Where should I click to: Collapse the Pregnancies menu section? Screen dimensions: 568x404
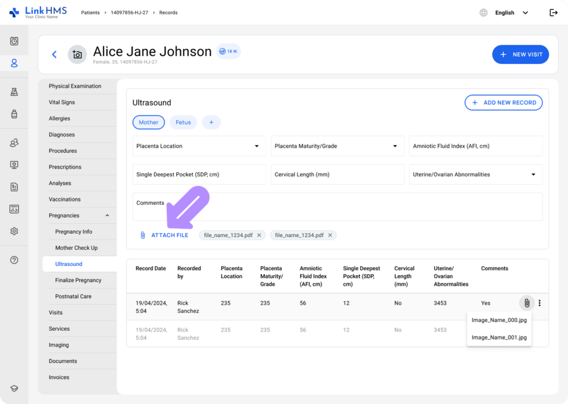click(x=107, y=216)
